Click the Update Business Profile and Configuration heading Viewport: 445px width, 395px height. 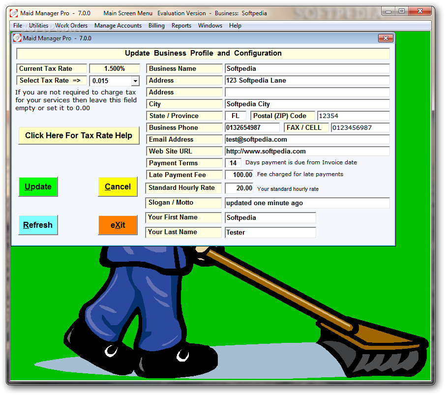[x=203, y=54]
